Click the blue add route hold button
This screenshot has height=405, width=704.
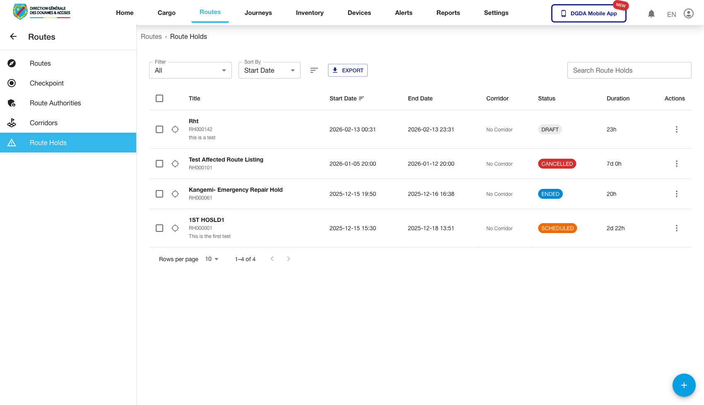point(684,385)
